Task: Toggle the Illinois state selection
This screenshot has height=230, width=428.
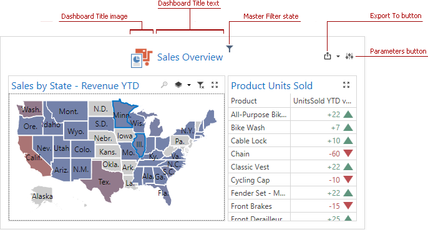Action: (x=140, y=145)
